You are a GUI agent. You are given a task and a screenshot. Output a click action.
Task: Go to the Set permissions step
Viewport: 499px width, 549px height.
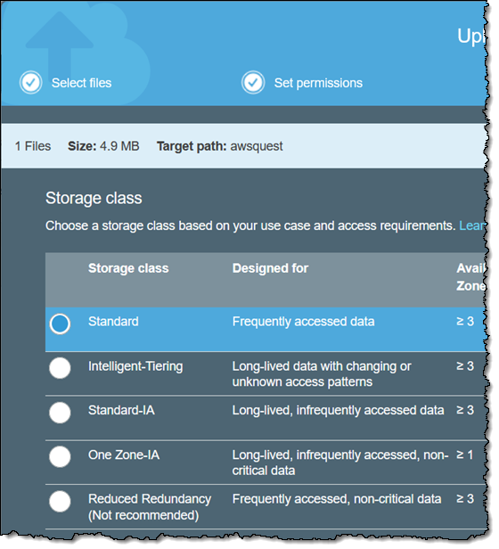pos(318,83)
